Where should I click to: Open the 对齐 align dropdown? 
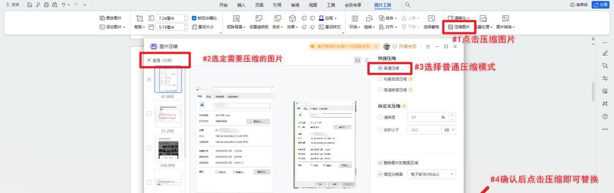389,27
